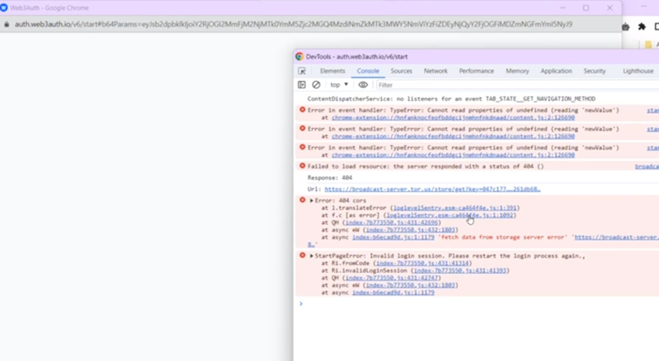Switch to the Network tab
The height and width of the screenshot is (361, 659).
436,71
